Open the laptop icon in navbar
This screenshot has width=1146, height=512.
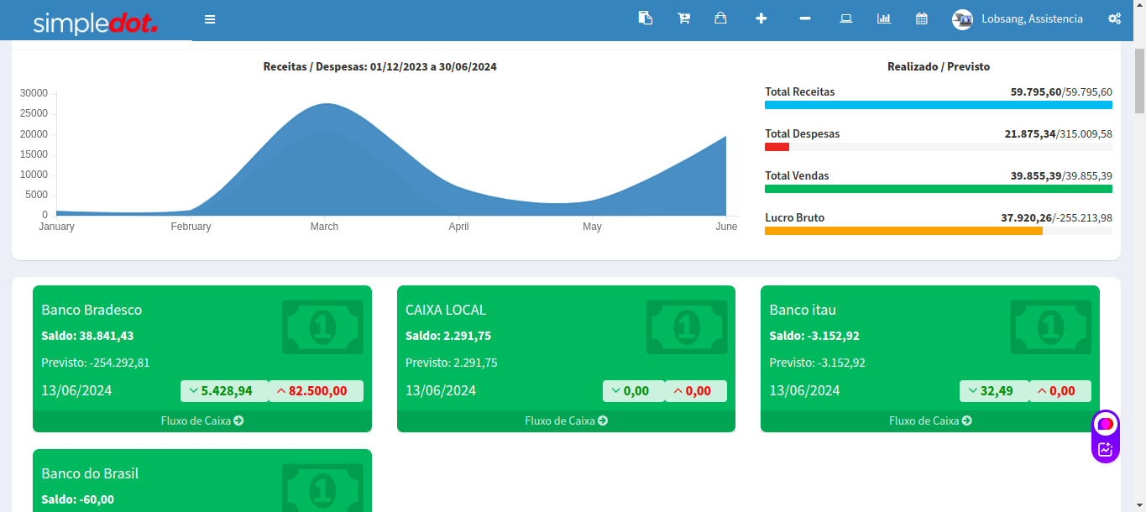pos(846,18)
